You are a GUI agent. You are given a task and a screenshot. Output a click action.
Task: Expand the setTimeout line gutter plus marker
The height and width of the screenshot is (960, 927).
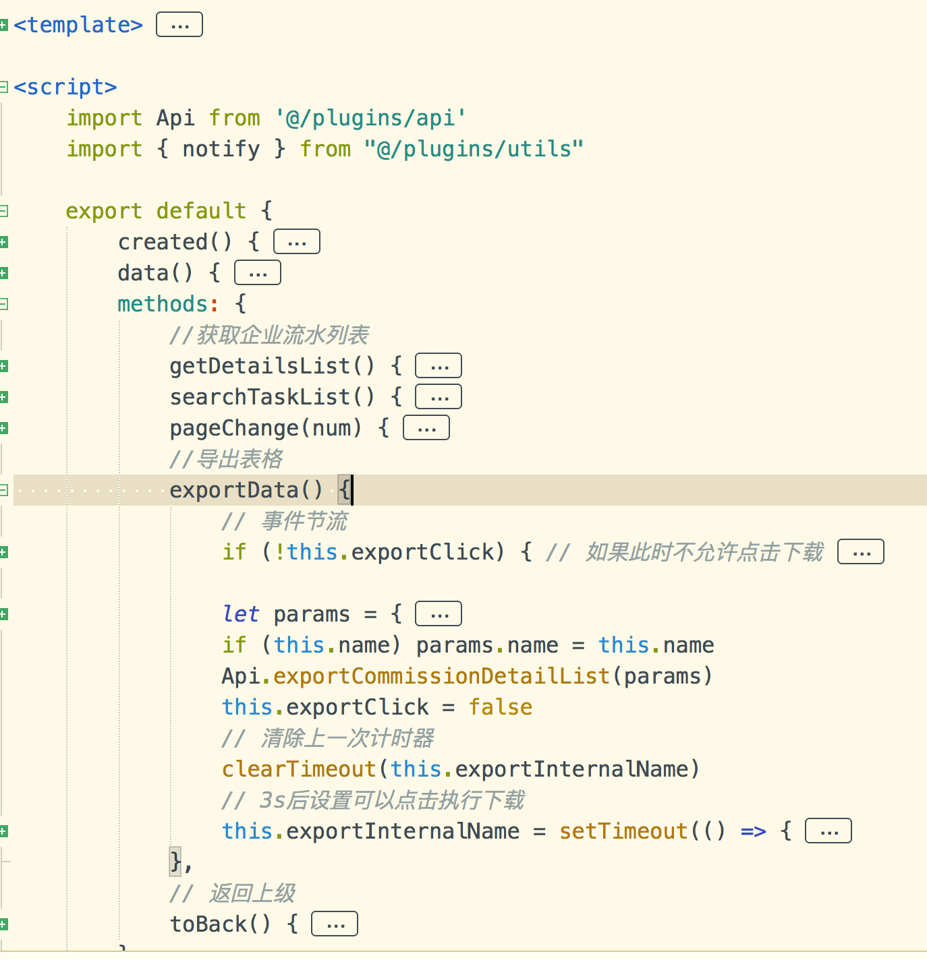pyautogui.click(x=3, y=831)
